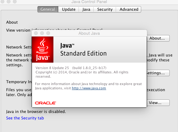Click the About Java zoom button

(48, 33)
